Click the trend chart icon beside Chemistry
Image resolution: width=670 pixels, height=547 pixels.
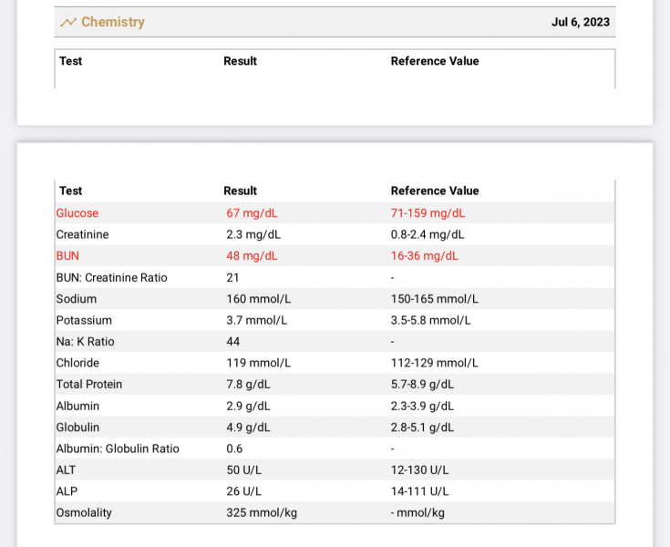(x=68, y=22)
